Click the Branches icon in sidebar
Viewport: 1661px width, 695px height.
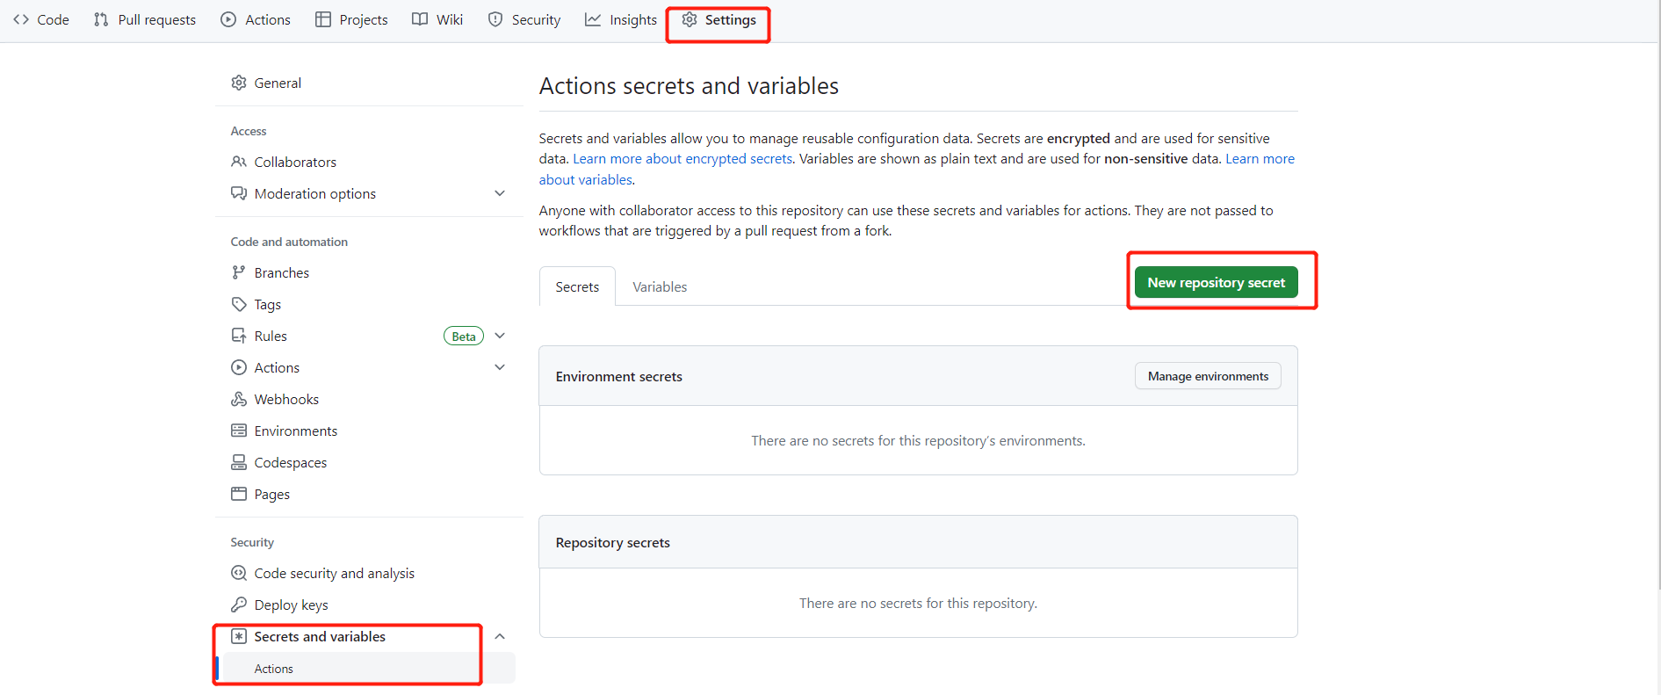238,272
